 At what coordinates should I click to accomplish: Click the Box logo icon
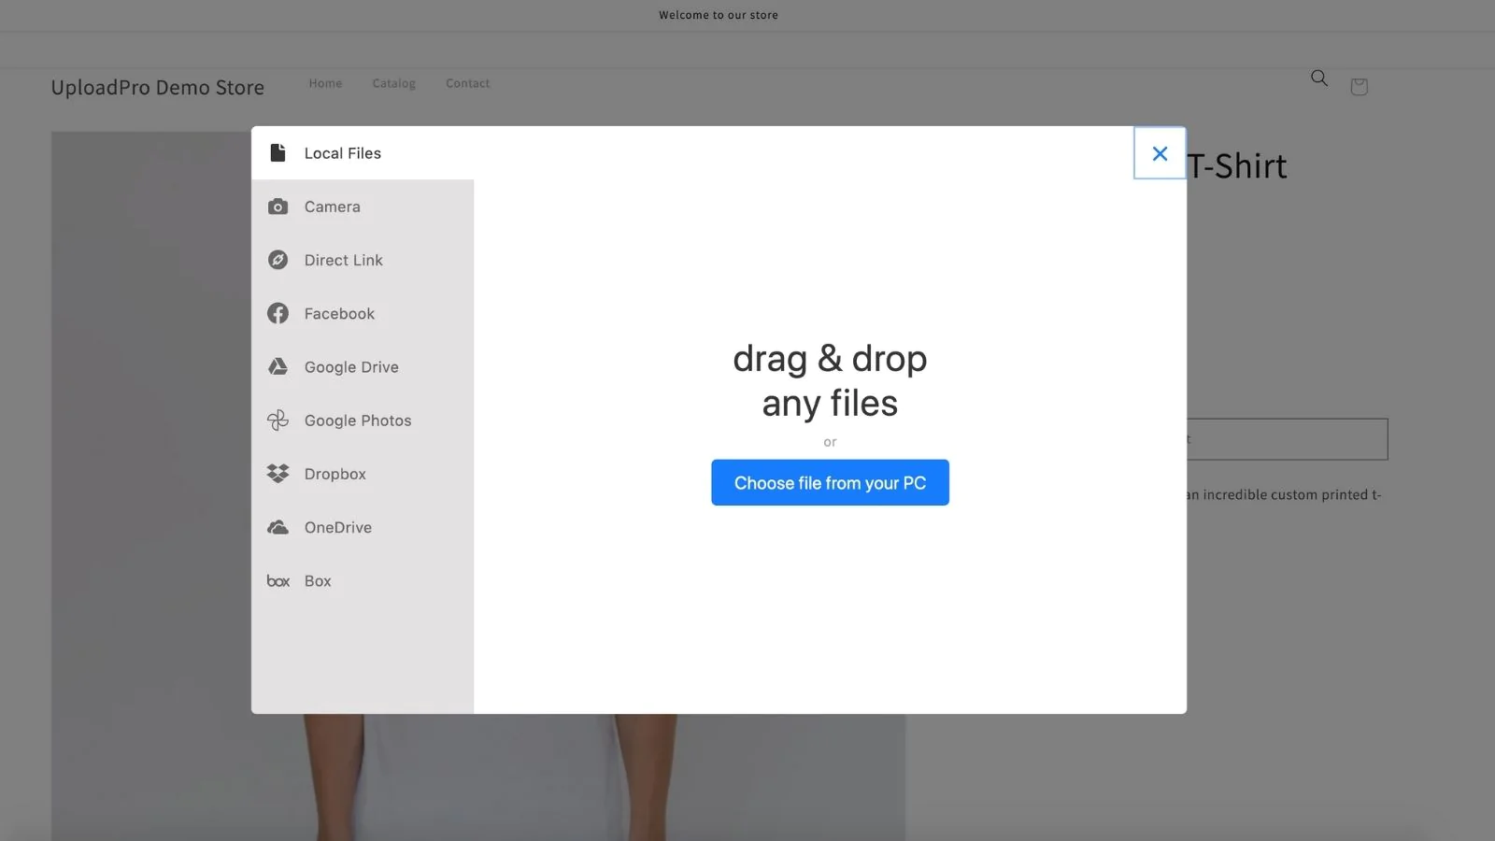coord(278,581)
